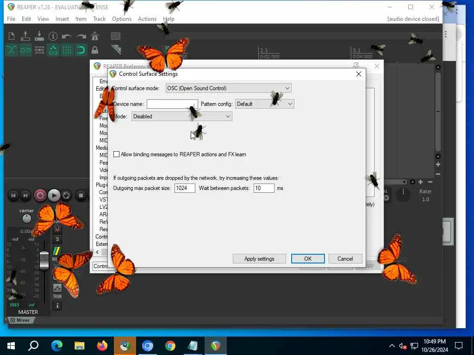Toggle envelope points move with items icon
The image size is (474, 355).
pyautogui.click(x=53, y=50)
